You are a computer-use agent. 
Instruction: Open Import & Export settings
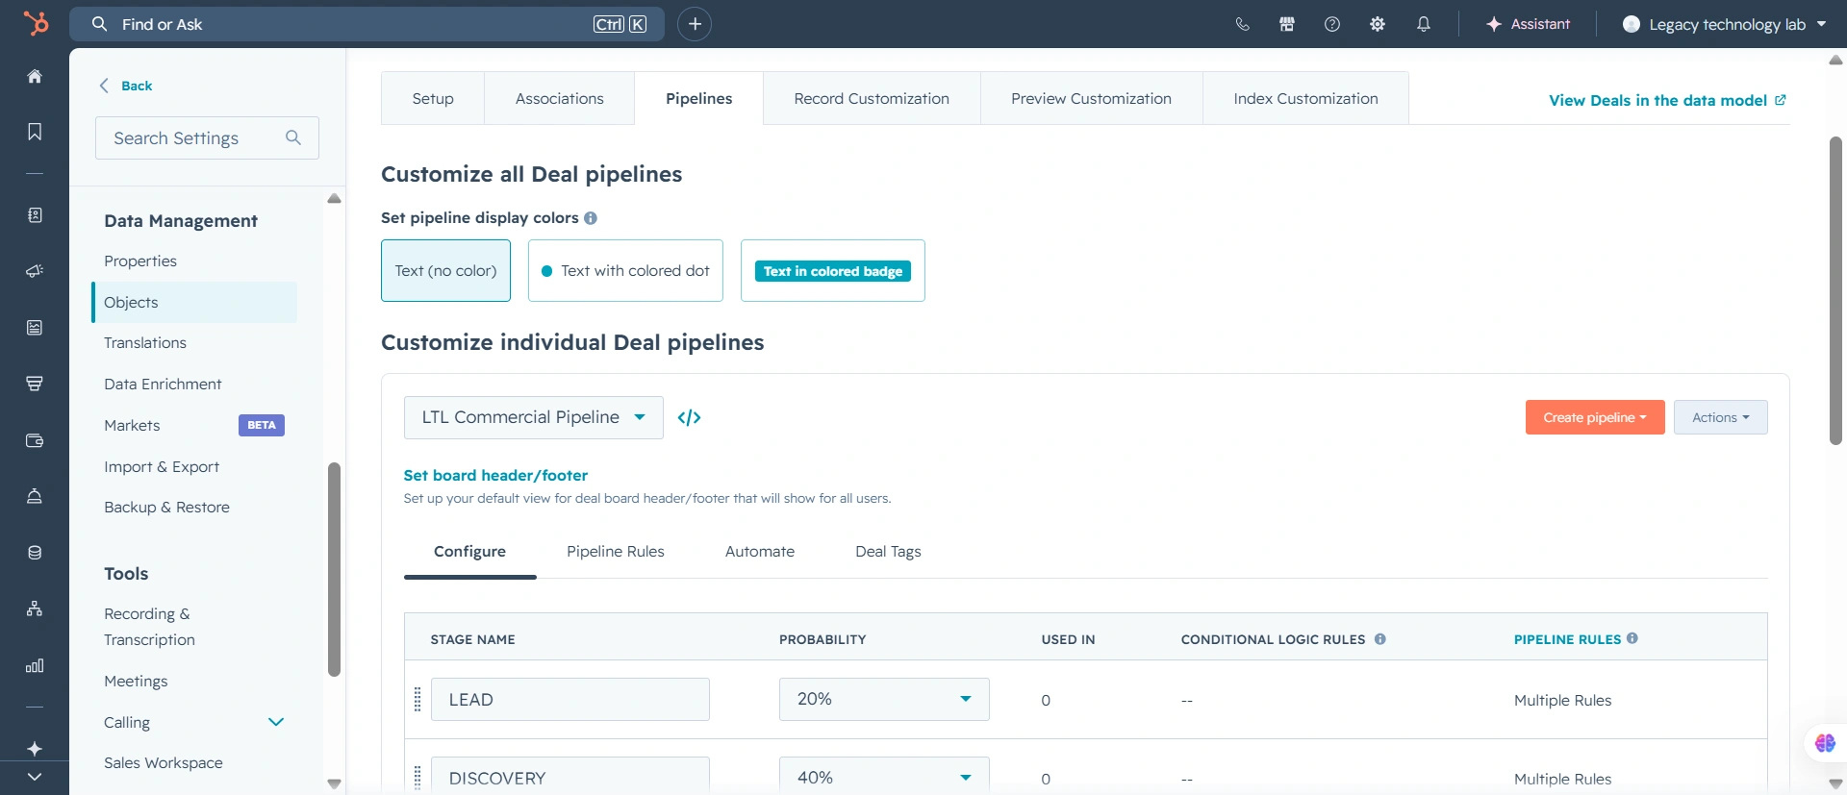[x=162, y=466]
